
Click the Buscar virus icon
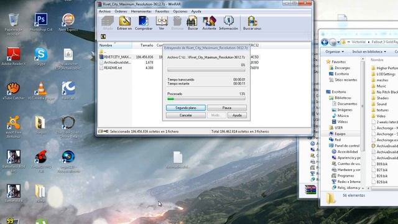tap(252, 23)
